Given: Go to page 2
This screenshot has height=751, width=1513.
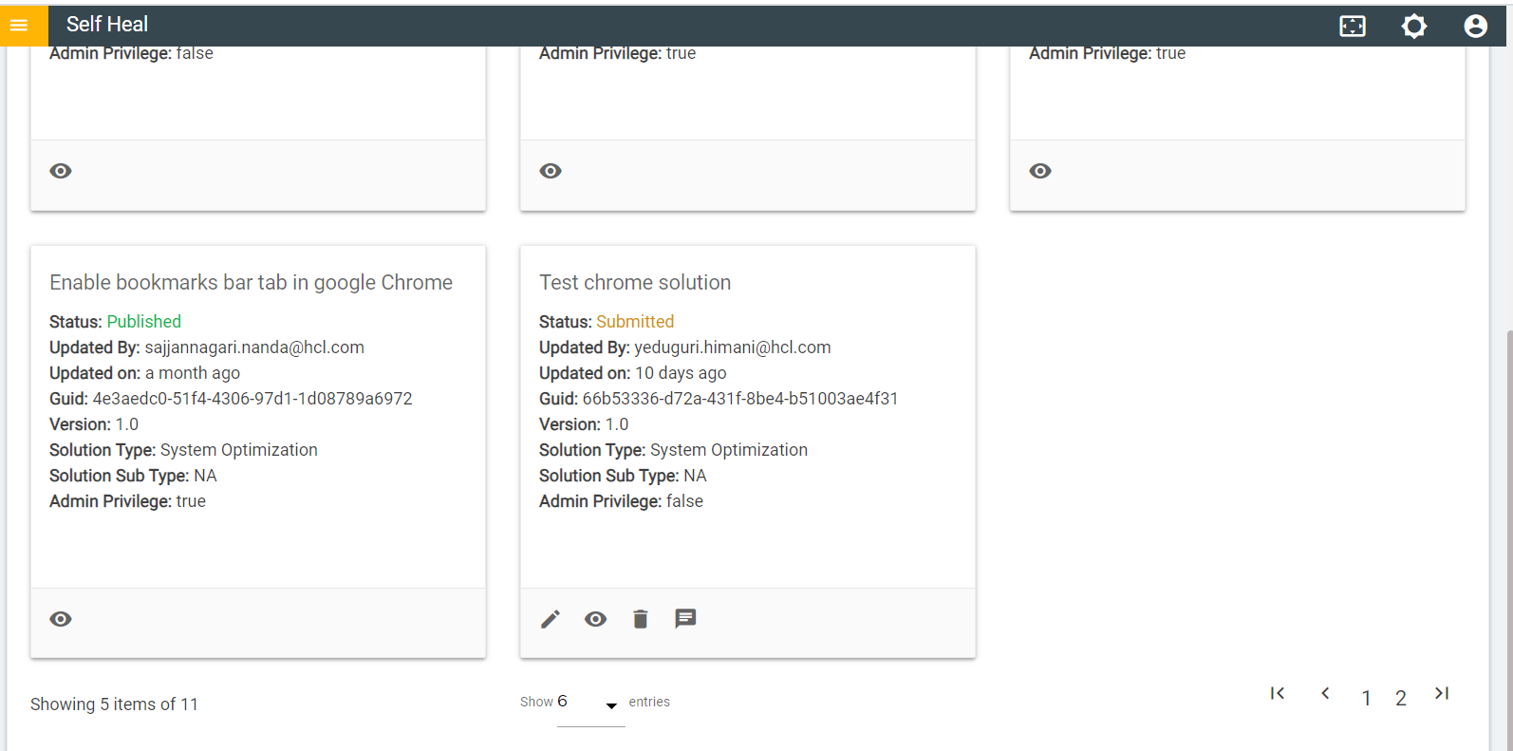Looking at the screenshot, I should tap(1400, 698).
